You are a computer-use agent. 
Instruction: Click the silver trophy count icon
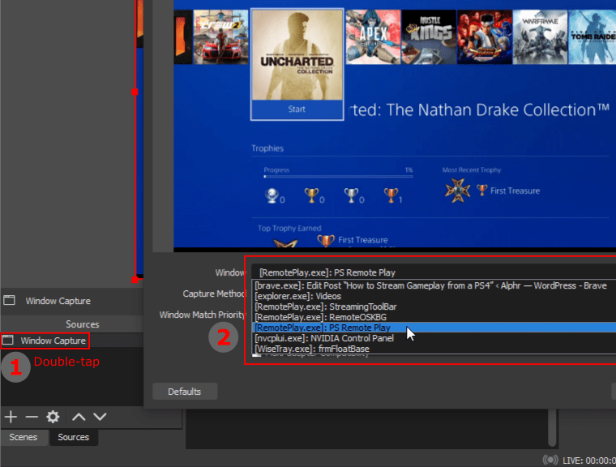pos(351,195)
